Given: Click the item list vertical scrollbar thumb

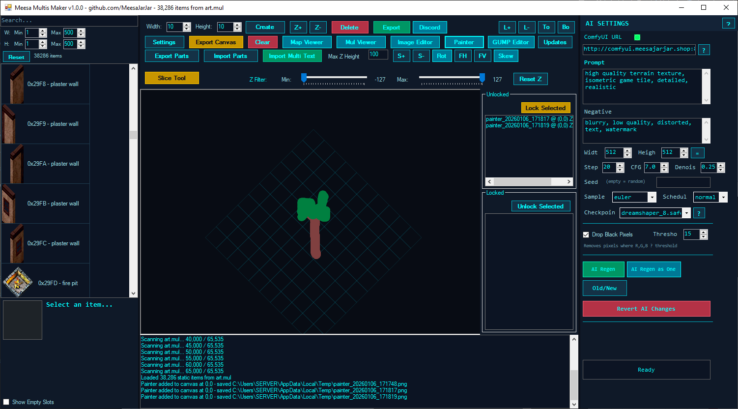Looking at the screenshot, I should tap(134, 135).
